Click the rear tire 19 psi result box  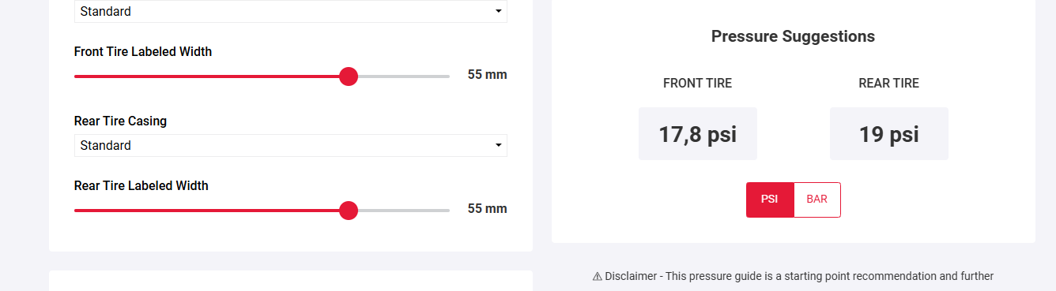[889, 134]
